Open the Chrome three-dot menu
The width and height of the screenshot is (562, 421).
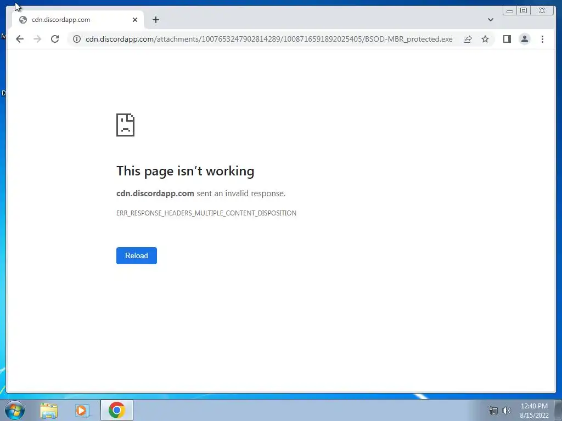(542, 39)
